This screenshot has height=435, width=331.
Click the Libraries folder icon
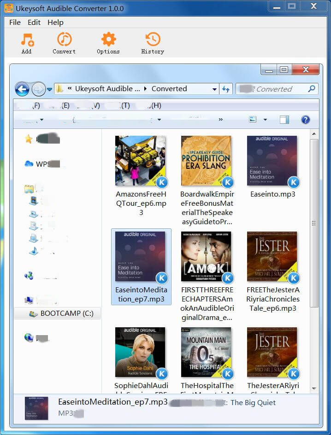point(29,189)
